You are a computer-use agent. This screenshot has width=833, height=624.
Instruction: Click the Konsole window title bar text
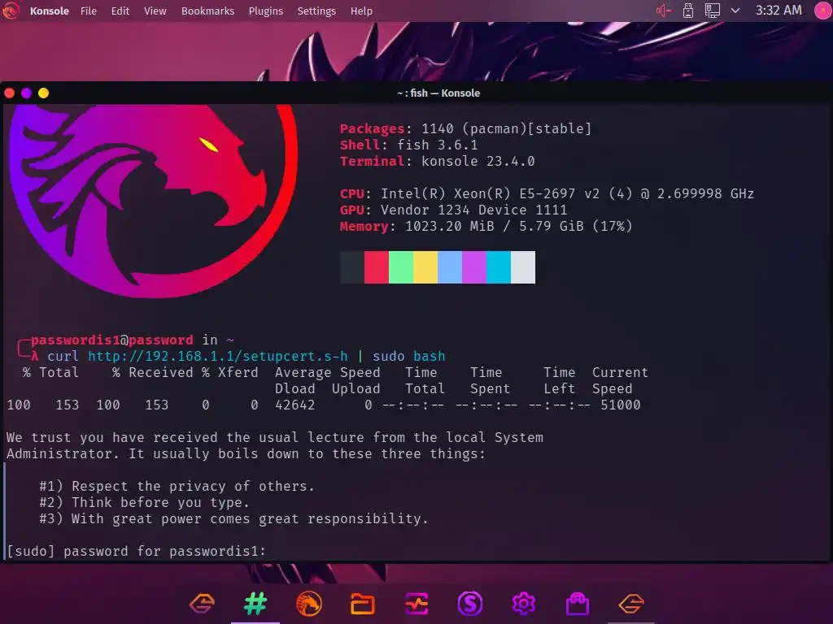click(438, 93)
